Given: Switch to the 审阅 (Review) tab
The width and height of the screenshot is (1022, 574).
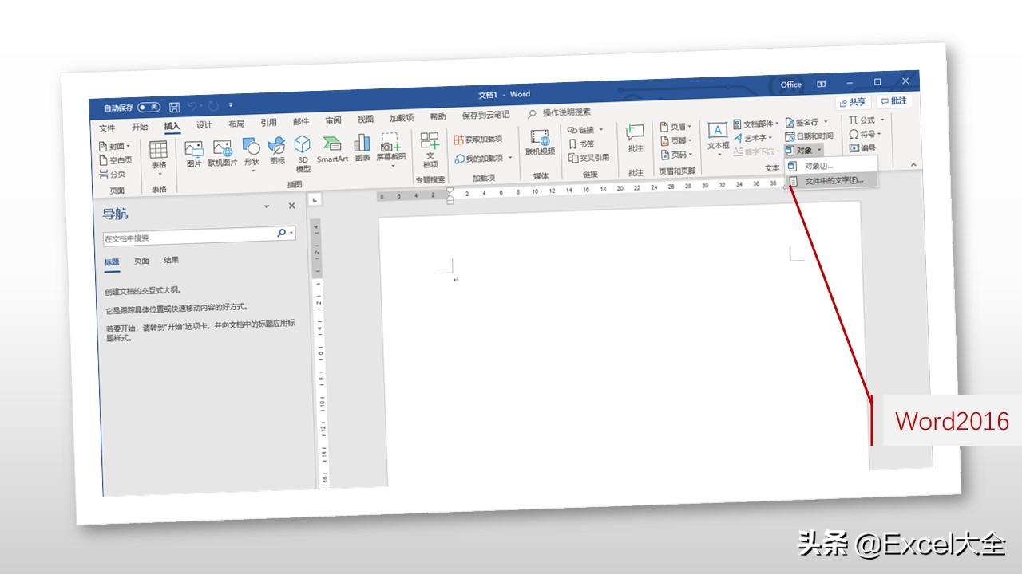Looking at the screenshot, I should [333, 121].
